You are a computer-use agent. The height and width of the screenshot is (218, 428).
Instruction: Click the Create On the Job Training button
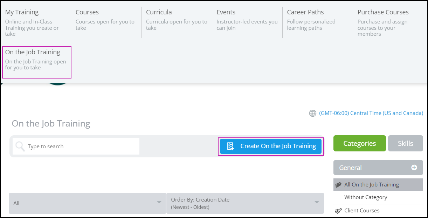click(271, 146)
